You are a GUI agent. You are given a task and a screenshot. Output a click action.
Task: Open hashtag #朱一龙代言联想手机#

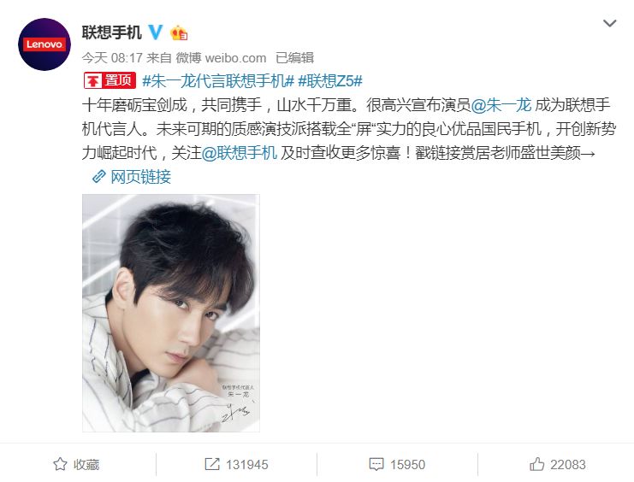(x=218, y=81)
